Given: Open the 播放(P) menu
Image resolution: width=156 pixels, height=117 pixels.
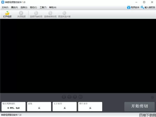Looking at the screenshot, I should (x=14, y=7).
